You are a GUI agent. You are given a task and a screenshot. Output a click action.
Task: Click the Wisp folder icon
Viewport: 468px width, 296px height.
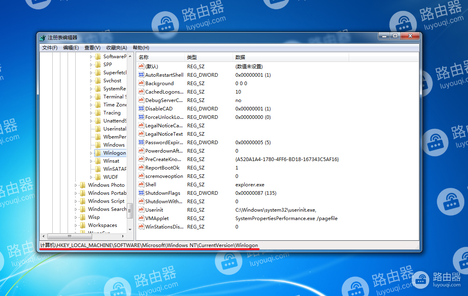click(82, 217)
